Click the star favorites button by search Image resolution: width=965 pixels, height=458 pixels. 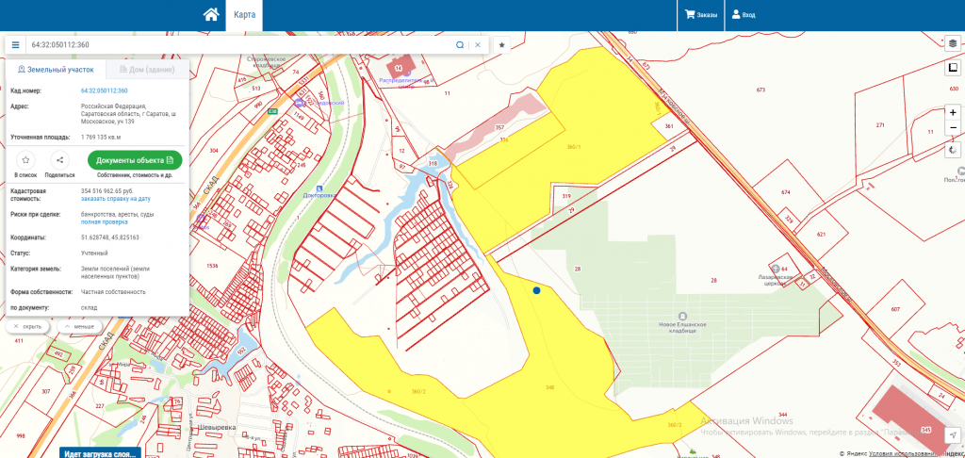(501, 45)
